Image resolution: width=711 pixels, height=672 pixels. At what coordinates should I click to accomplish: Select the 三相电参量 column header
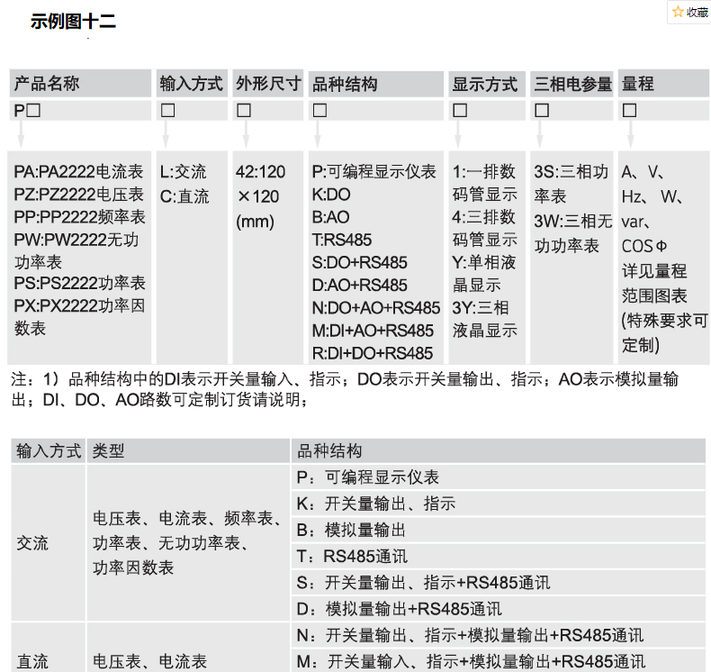pyautogui.click(x=572, y=84)
